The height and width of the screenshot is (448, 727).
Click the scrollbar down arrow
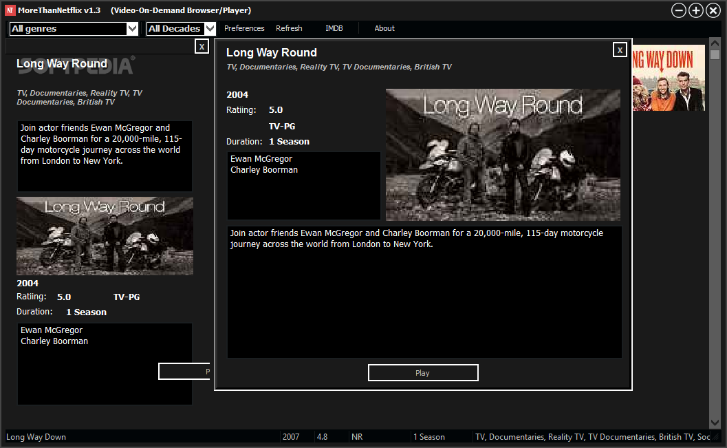click(x=715, y=423)
